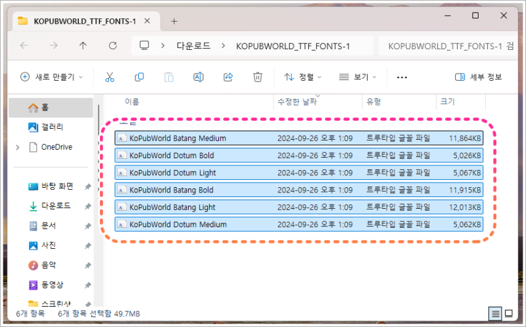
Task: Open the 새로 만들기 dropdown
Action: 52,77
